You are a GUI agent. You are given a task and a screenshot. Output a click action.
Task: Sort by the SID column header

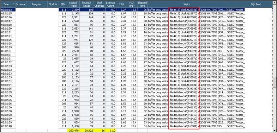coord(63,5)
